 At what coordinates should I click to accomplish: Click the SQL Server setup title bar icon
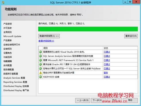click(x=3, y=2)
